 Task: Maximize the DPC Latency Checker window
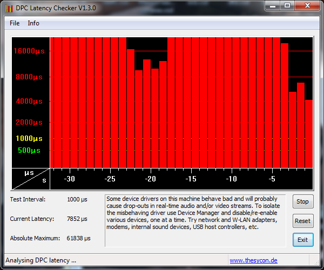click(287, 6)
